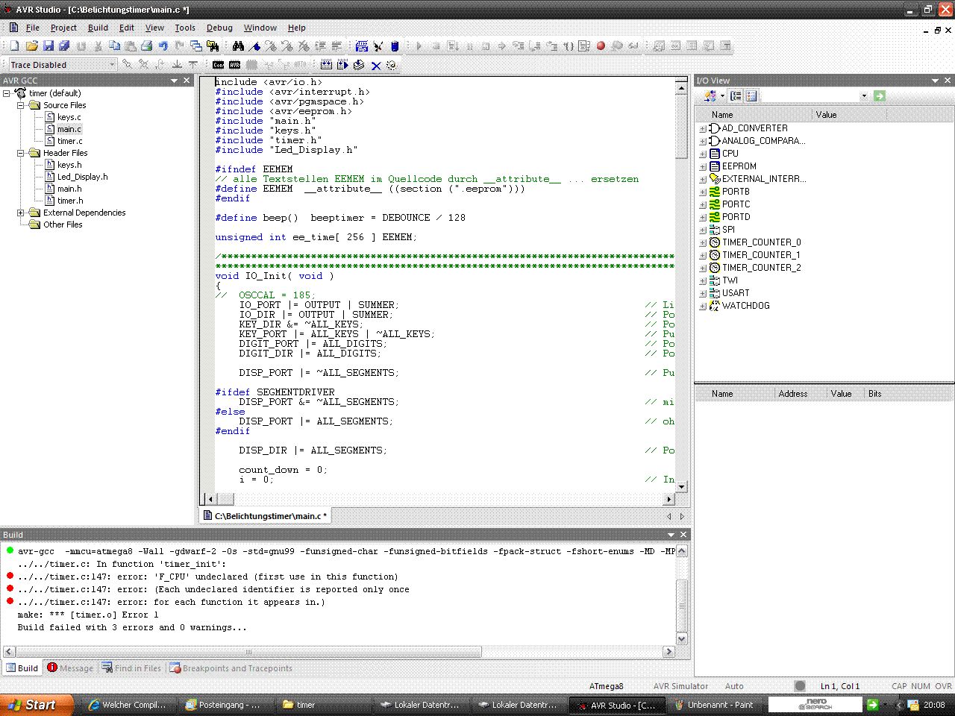Viewport: 955px width, 716px height.
Task: Click the New File icon in toolbar
Action: coord(14,46)
